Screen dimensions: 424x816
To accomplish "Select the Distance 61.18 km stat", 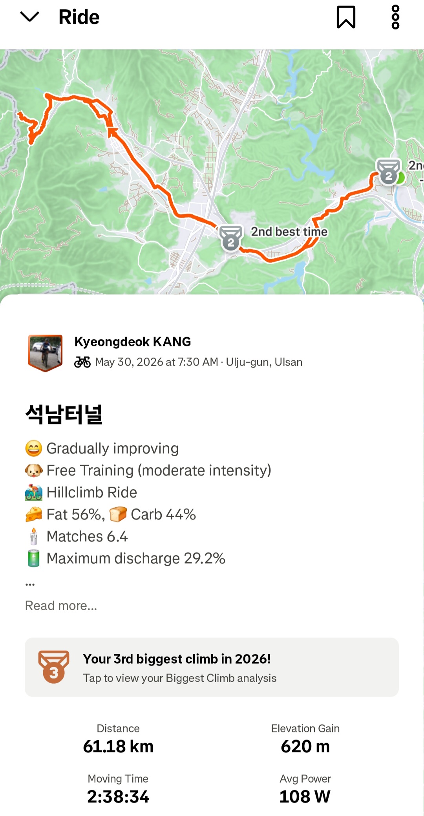I will tap(118, 739).
